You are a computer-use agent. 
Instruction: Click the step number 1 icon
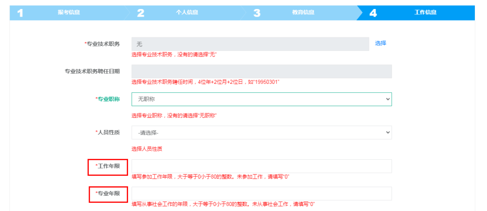(x=20, y=13)
